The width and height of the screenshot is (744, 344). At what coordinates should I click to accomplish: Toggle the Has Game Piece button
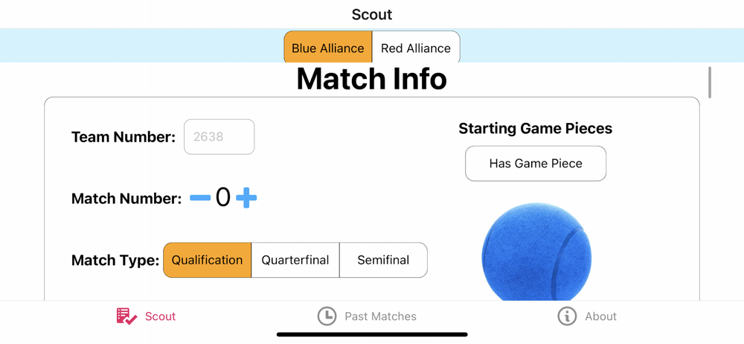536,163
